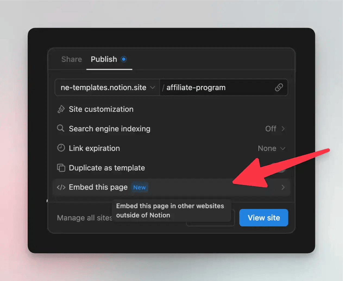Screen dimensions: 343x281
Task: Click the code brackets Embed icon
Action: point(61,187)
